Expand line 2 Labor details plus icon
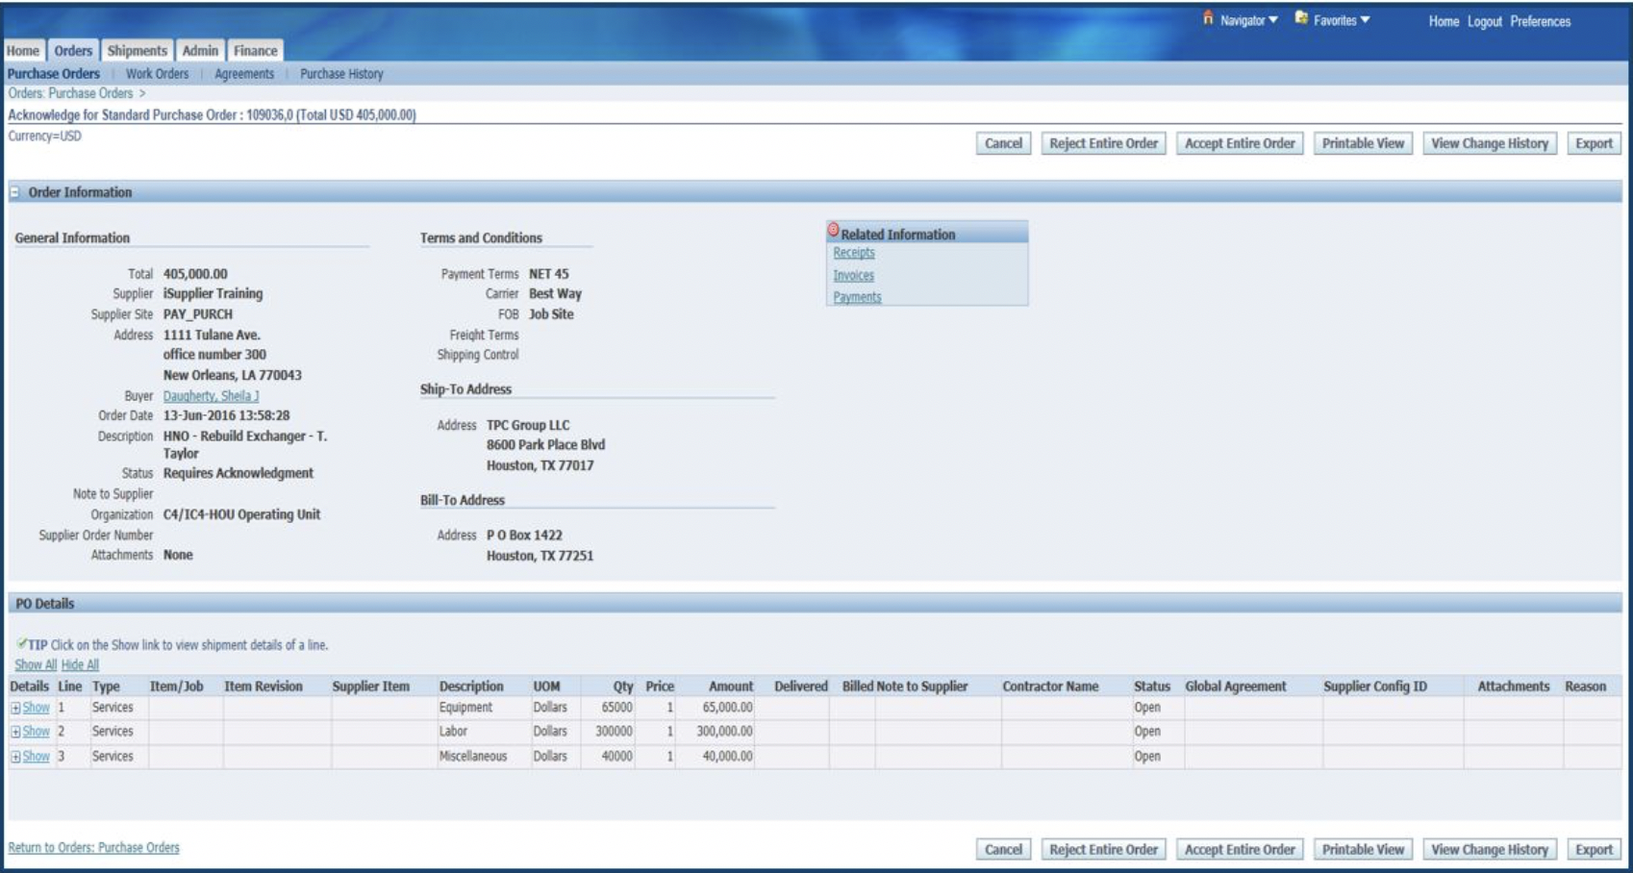The image size is (1633, 873). (x=15, y=733)
